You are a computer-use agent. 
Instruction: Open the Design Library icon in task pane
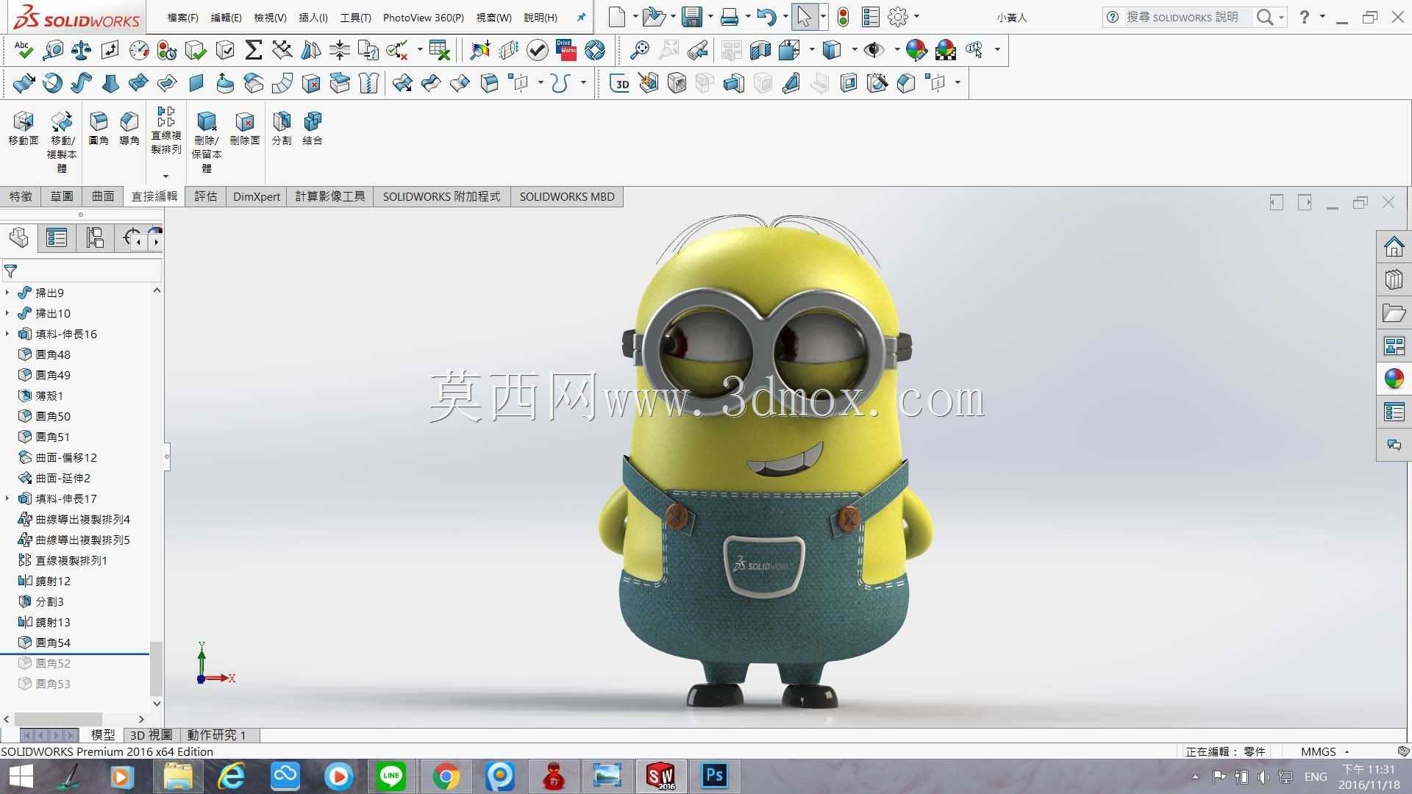(x=1394, y=280)
